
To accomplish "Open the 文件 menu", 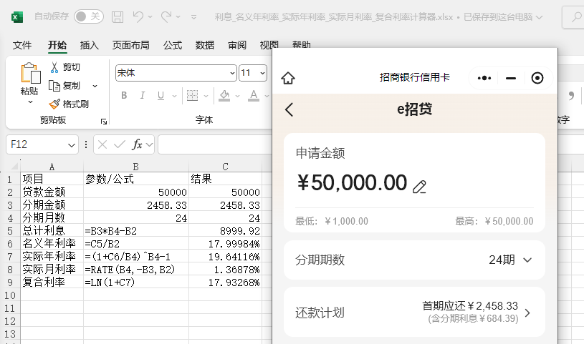I will (x=22, y=45).
